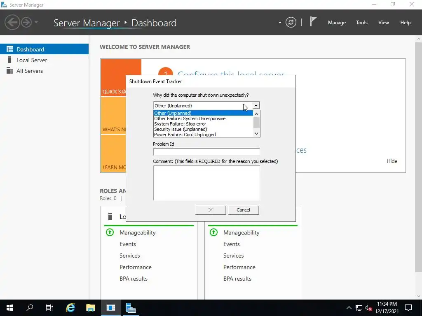Choose Other (Unplanned) from the list
This screenshot has width=422, height=316.
pyautogui.click(x=203, y=113)
